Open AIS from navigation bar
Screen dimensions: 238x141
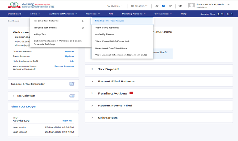point(111,14)
